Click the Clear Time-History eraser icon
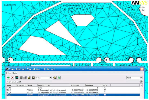This screenshot has width=149, height=100. (55, 78)
